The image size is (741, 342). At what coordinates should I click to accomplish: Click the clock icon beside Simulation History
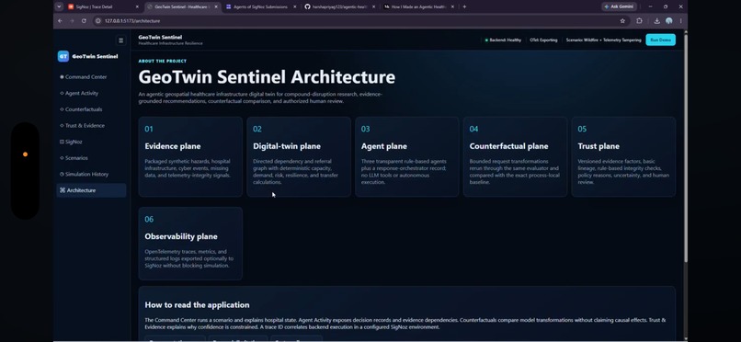pyautogui.click(x=62, y=174)
